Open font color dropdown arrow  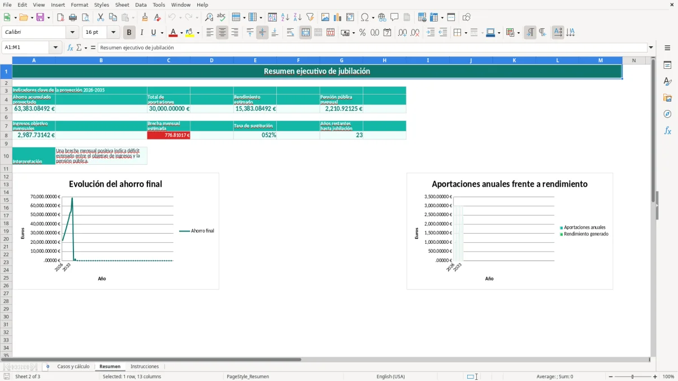tap(181, 33)
